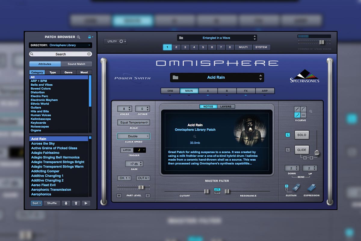Open the Double clock speed dropdown
This screenshot has width=361, height=241.
point(134,136)
